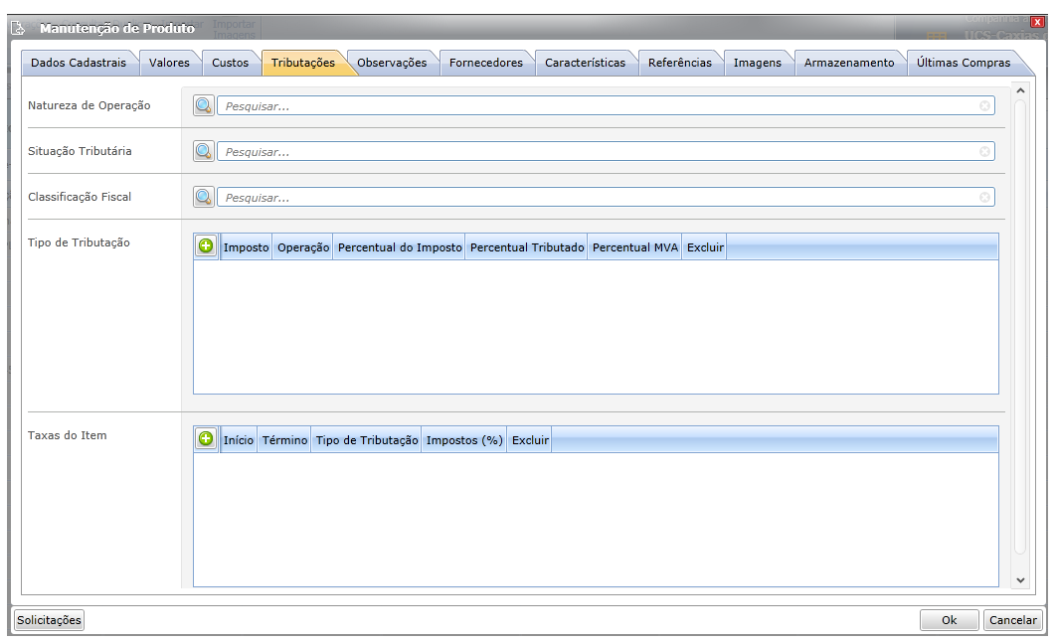Open the Dados Cadastrais tab
Screen dimensions: 1056x642
pos(79,63)
